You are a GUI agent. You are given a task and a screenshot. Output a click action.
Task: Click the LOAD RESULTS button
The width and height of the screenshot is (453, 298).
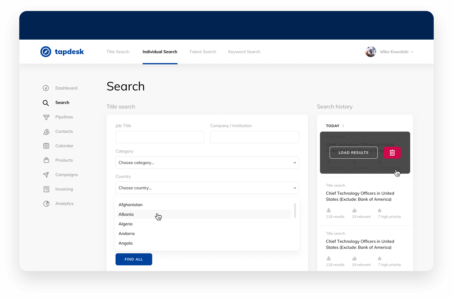(353, 153)
